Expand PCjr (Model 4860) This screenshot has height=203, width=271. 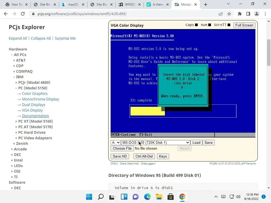coord(16,82)
